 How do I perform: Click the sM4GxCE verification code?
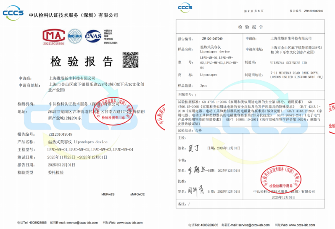pyautogui.click(x=137, y=194)
